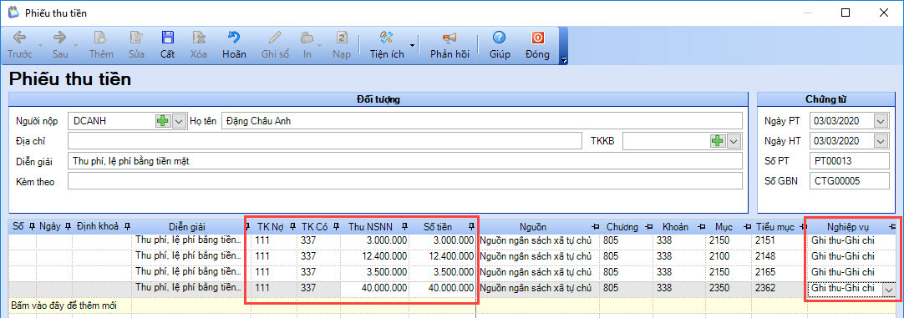This screenshot has height=318, width=904.
Task: Toggle pin on Định khoản column header
Action: 127,226
